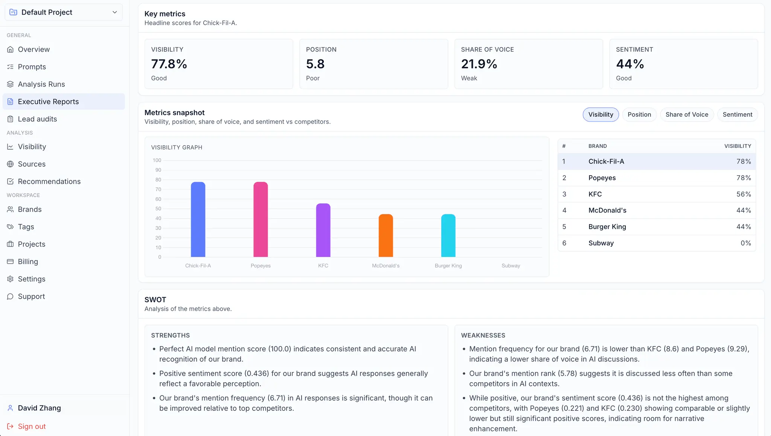Click the Sources globe icon
Screen dimensions: 771x436
[x=10, y=164]
